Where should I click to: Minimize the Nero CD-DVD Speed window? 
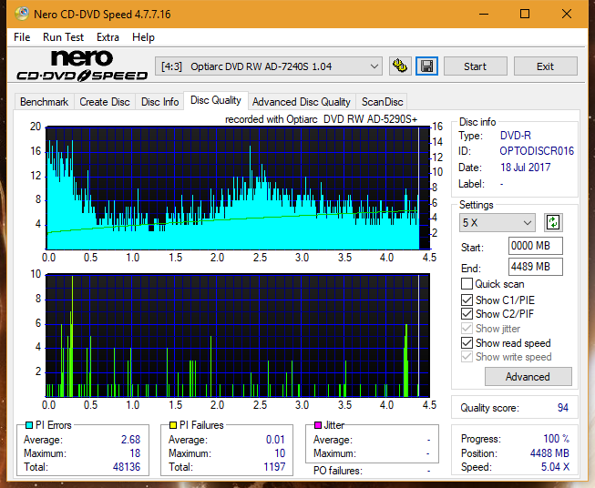(484, 14)
